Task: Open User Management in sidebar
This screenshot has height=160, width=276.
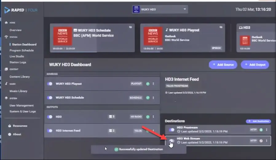Action: pos(22,105)
